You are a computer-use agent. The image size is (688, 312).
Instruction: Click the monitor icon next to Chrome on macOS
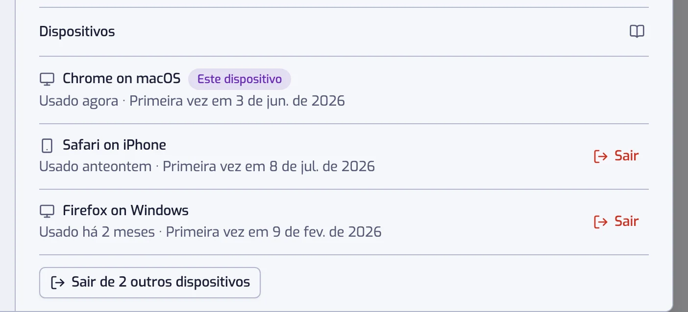coord(47,79)
